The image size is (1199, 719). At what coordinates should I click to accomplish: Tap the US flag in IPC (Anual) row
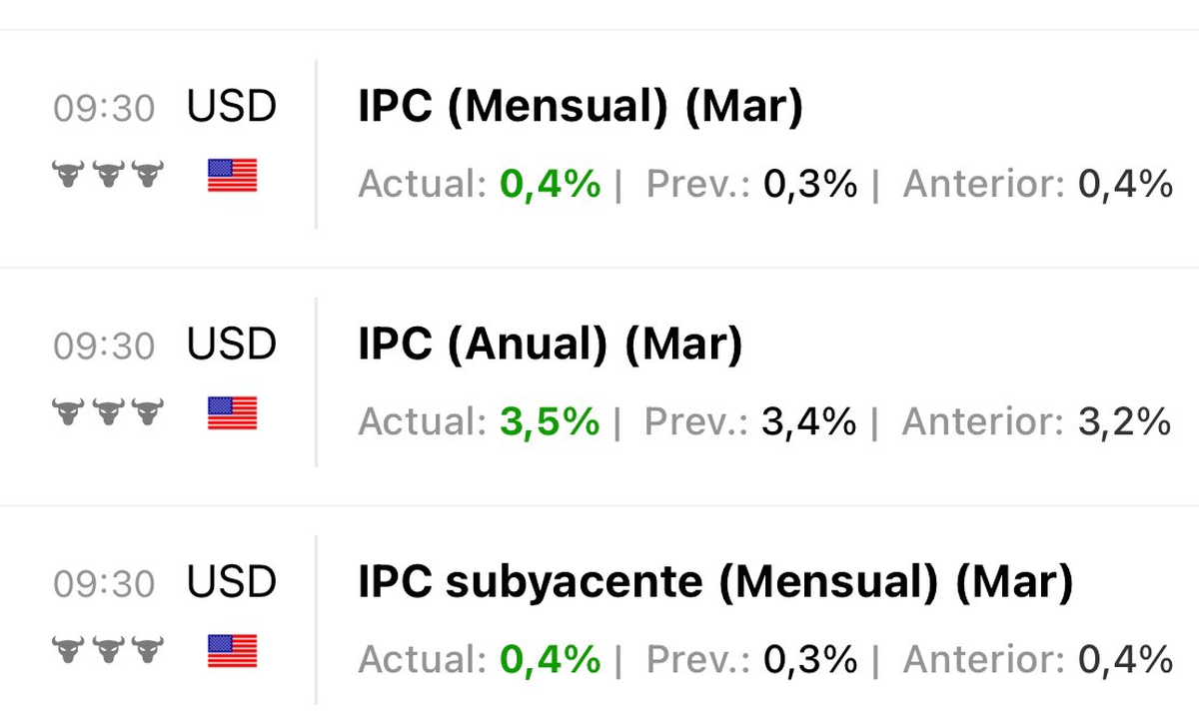tap(233, 413)
